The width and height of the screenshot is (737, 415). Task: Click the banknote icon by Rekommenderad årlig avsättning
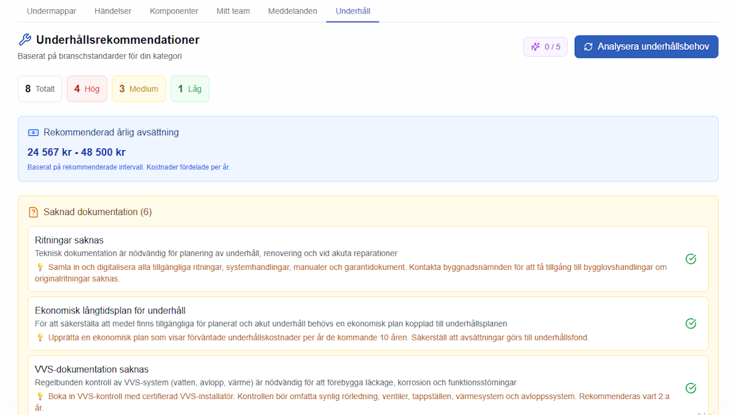point(33,132)
